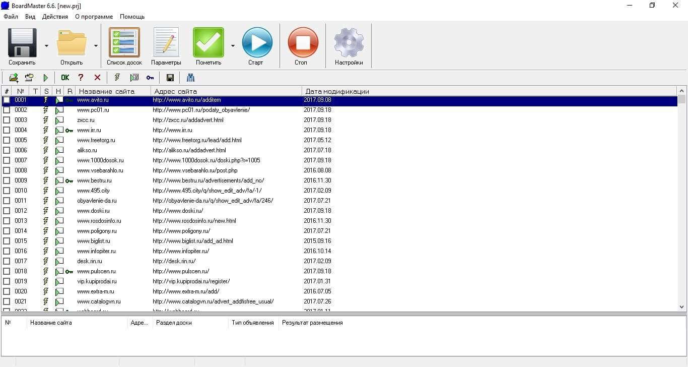The image size is (688, 367).
Task: Click the Открыть folder icon
Action: [x=72, y=42]
